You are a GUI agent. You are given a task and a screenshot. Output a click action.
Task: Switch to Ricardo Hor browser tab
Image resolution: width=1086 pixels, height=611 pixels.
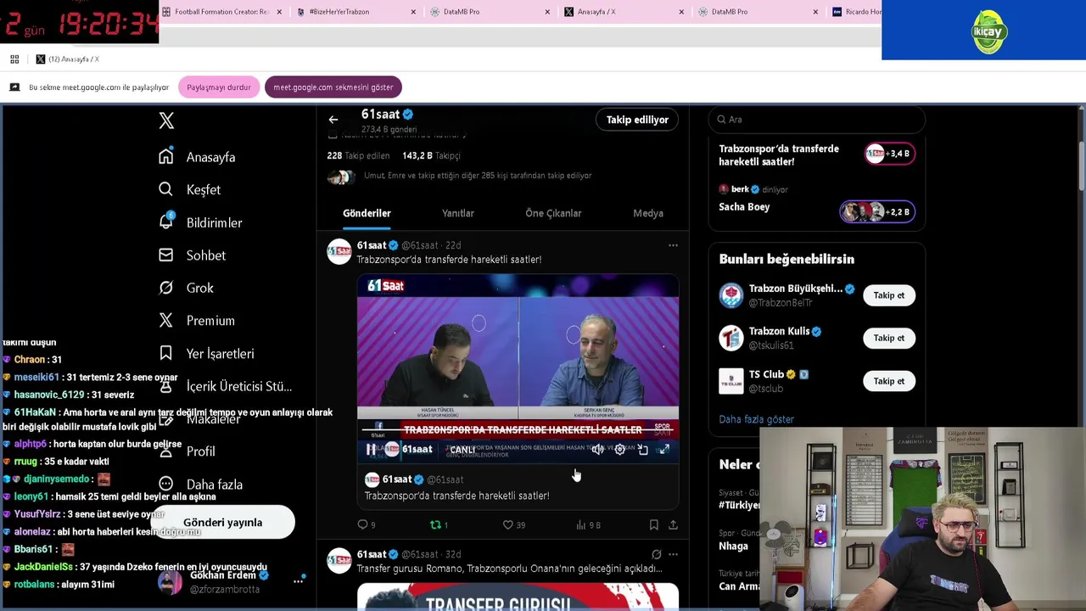pos(856,12)
